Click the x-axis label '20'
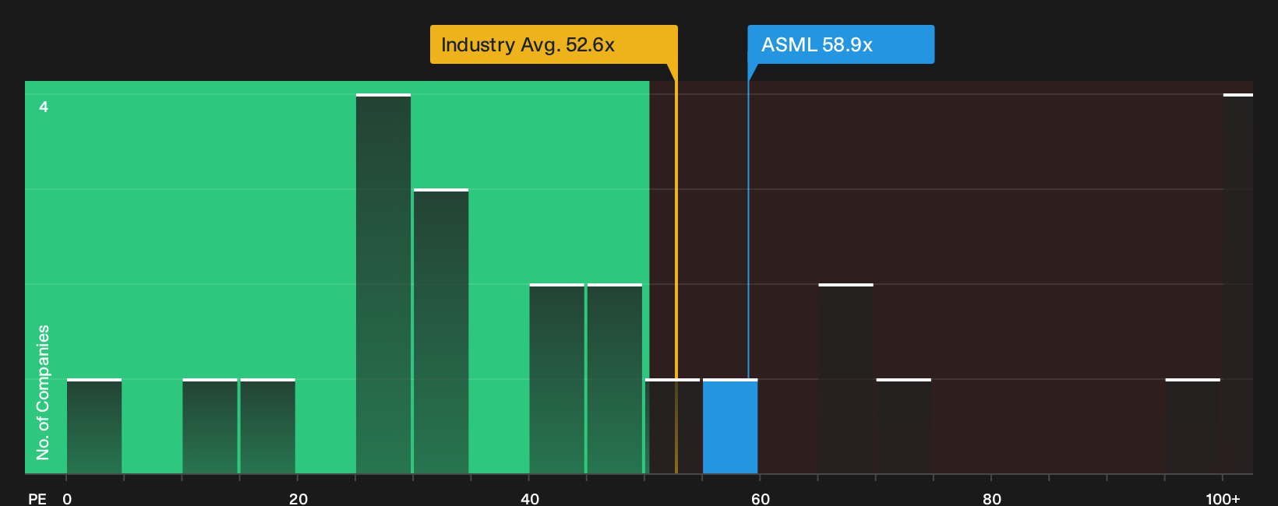 coord(298,498)
